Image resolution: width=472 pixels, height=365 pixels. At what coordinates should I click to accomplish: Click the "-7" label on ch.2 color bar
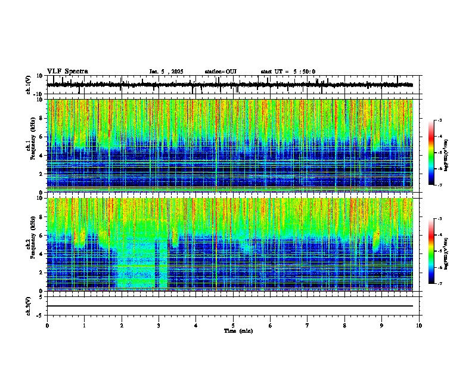point(439,284)
